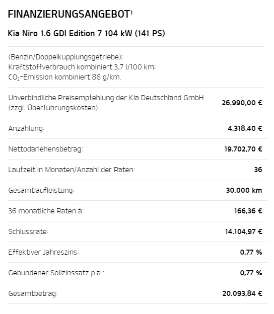Select the 26.990,00 € price value
This screenshot has width=274, height=314.
tap(242, 103)
